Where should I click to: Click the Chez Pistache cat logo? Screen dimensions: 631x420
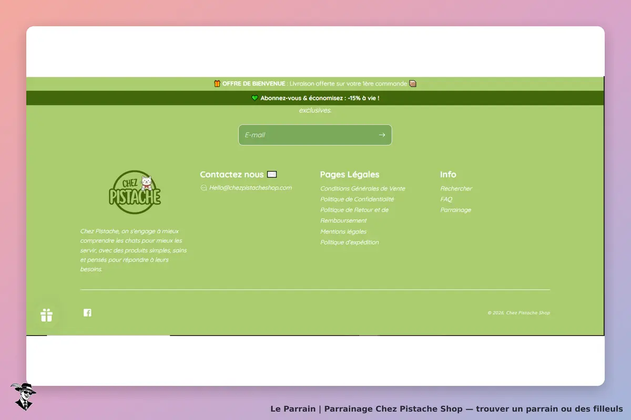click(135, 192)
